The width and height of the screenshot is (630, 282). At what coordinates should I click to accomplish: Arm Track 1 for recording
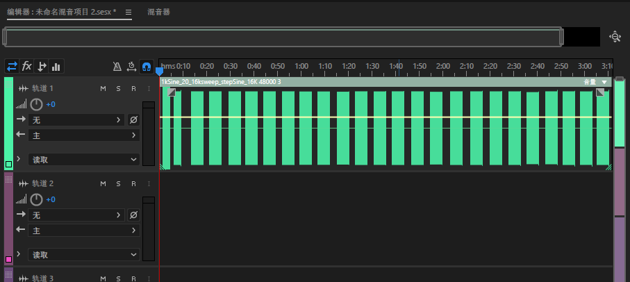click(x=133, y=88)
